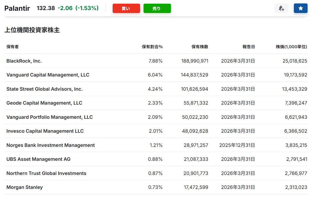Click share count 17,472,599
Viewport: 319px width, 201px height.
click(196, 187)
